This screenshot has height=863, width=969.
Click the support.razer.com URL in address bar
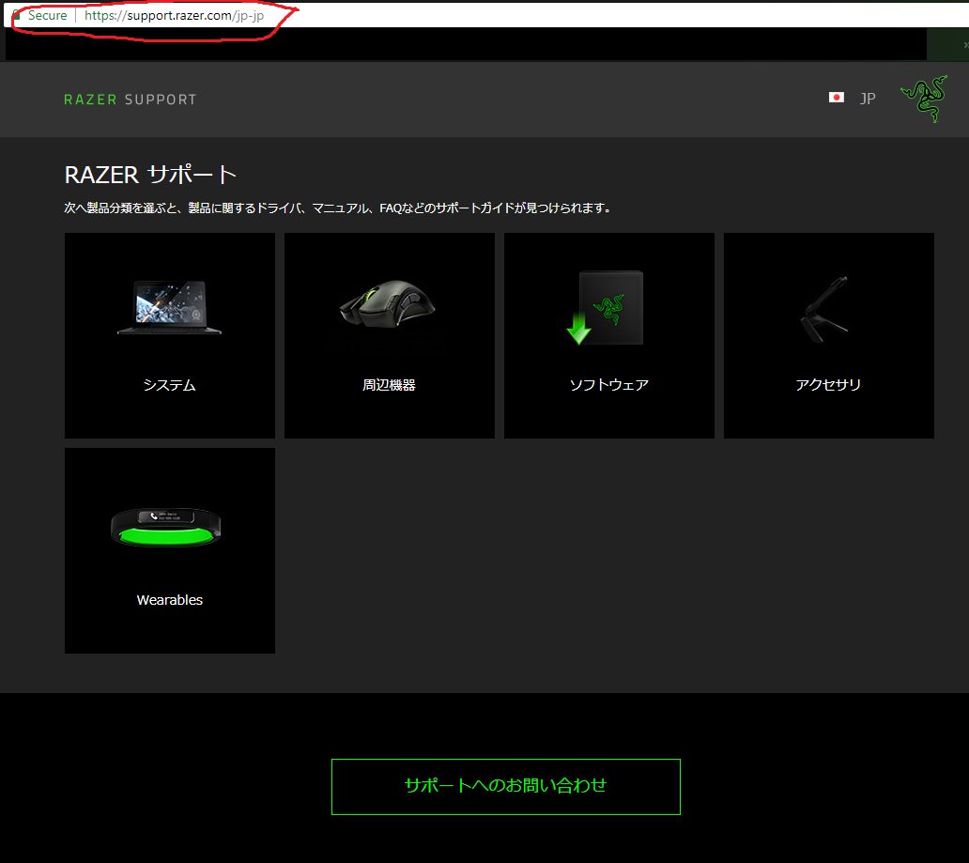pos(175,15)
